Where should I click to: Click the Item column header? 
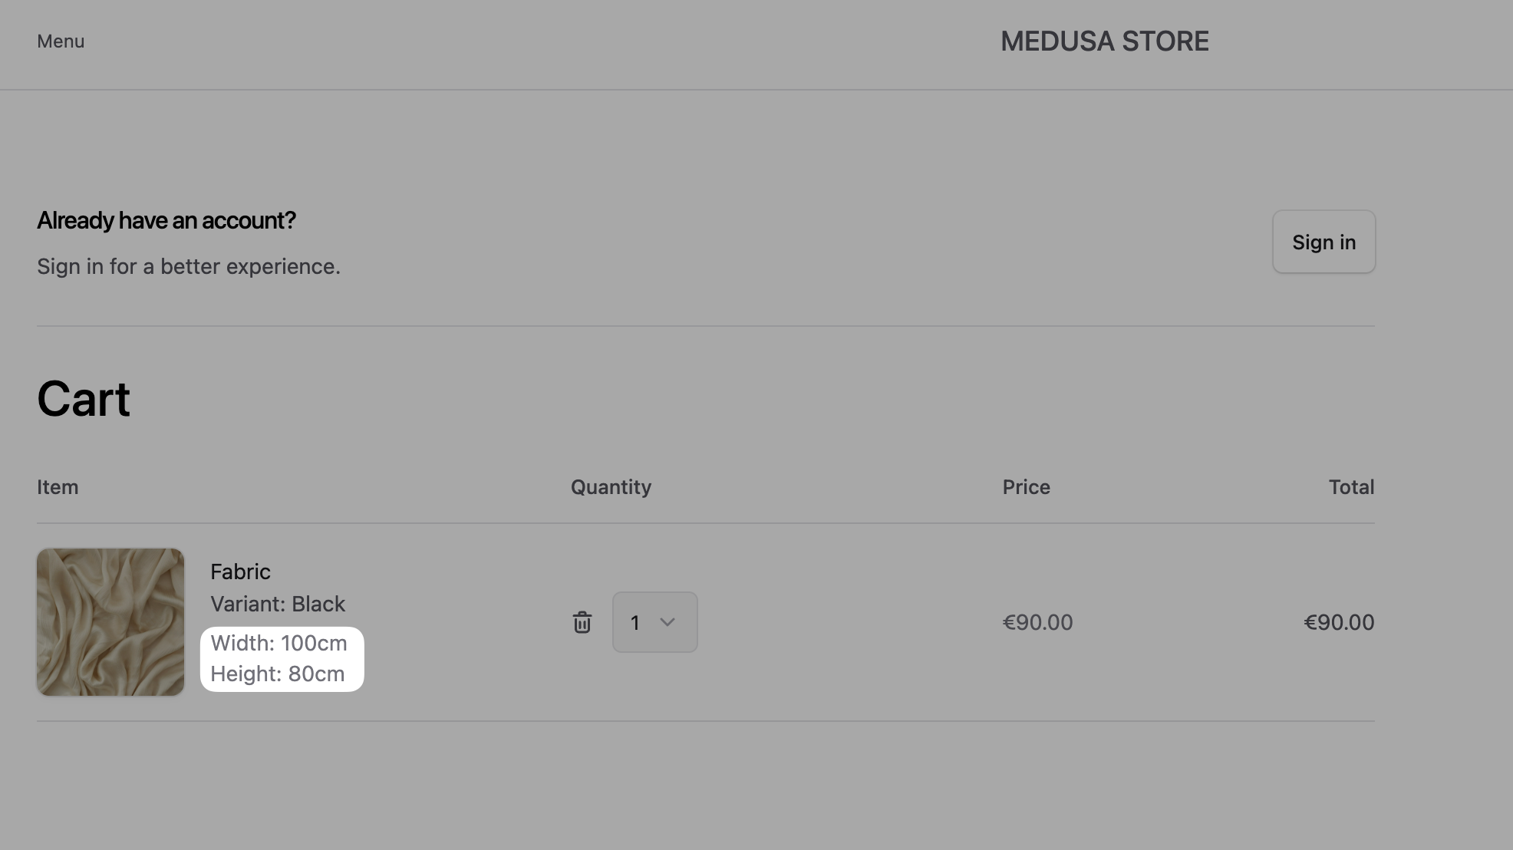tap(58, 486)
